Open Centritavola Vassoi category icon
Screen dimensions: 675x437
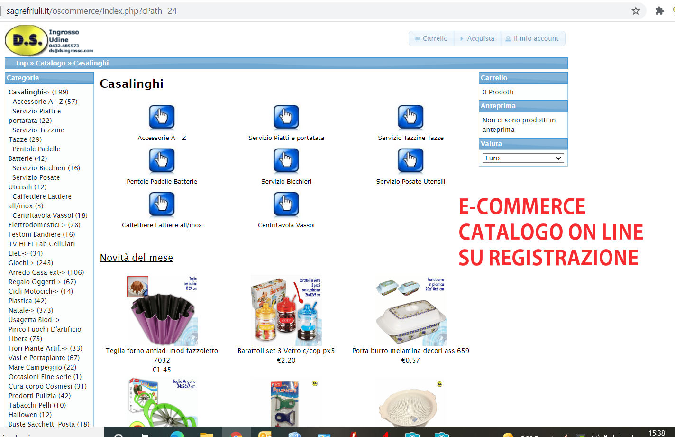click(x=286, y=205)
